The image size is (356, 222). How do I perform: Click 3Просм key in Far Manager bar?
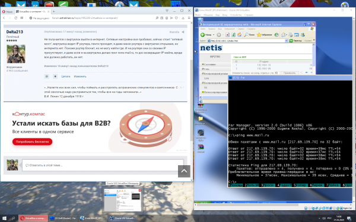tap(268, 185)
